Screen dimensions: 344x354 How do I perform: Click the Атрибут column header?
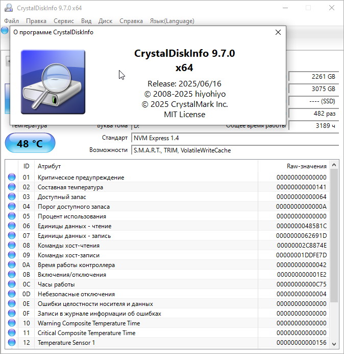[x=146, y=166]
